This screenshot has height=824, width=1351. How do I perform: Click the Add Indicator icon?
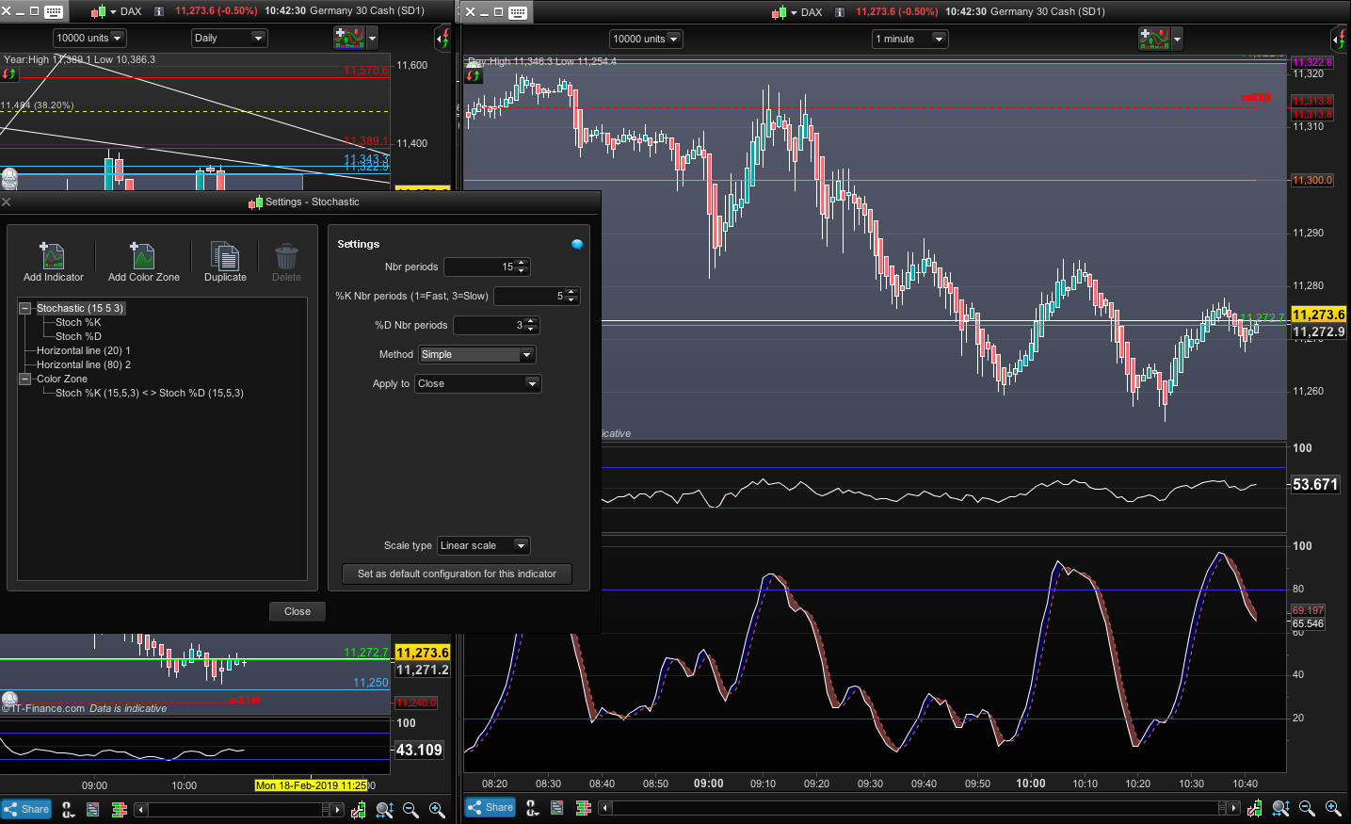[x=53, y=257]
